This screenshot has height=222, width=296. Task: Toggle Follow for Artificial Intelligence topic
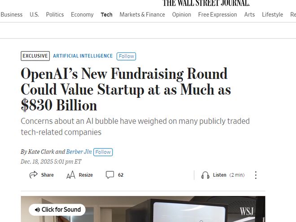126,56
